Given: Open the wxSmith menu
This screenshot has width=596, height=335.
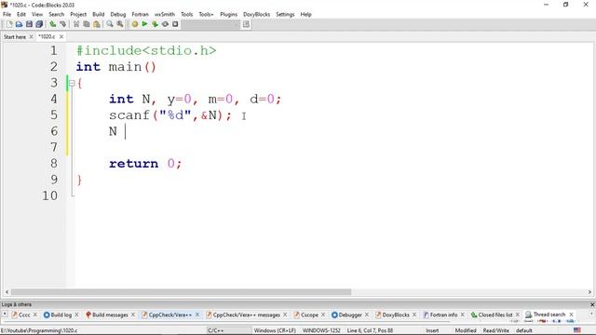Looking at the screenshot, I should [165, 15].
